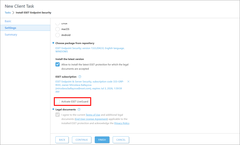Switch to the Settings section
240x145 pixels.
(x=10, y=28)
